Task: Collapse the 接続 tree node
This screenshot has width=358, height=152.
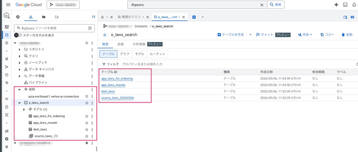Action: pos(20,90)
